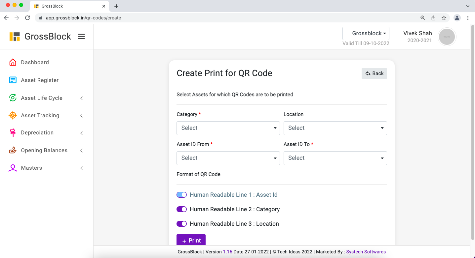Open the Asset Register menu item
Screen dimensions: 475x258
tap(40, 80)
